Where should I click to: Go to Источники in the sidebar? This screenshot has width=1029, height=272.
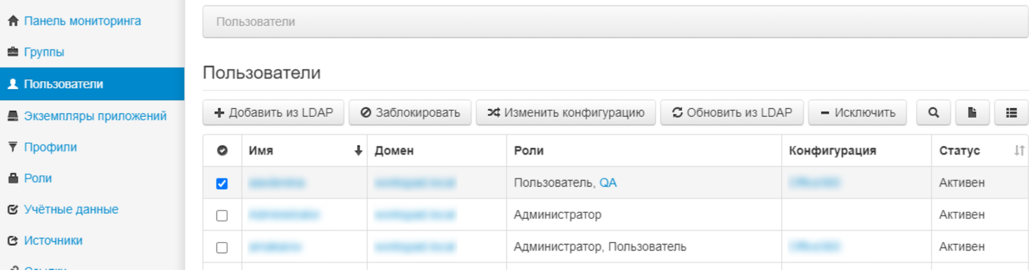point(53,241)
